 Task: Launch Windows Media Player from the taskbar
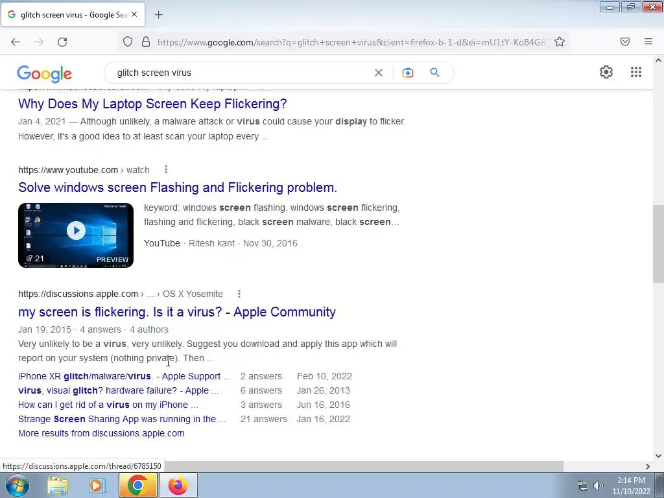[97, 485]
